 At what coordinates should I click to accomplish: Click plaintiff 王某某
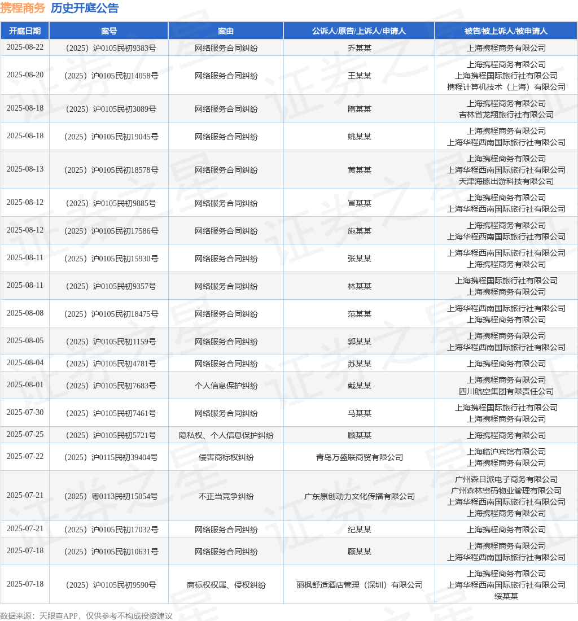click(360, 76)
